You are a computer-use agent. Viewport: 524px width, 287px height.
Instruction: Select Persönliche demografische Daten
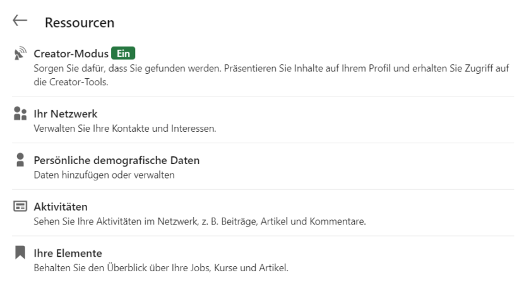pyautogui.click(x=116, y=160)
